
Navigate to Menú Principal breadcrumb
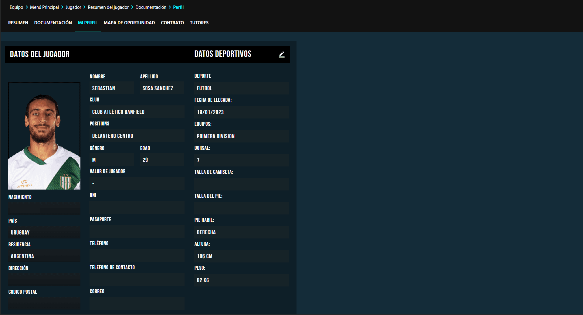44,7
